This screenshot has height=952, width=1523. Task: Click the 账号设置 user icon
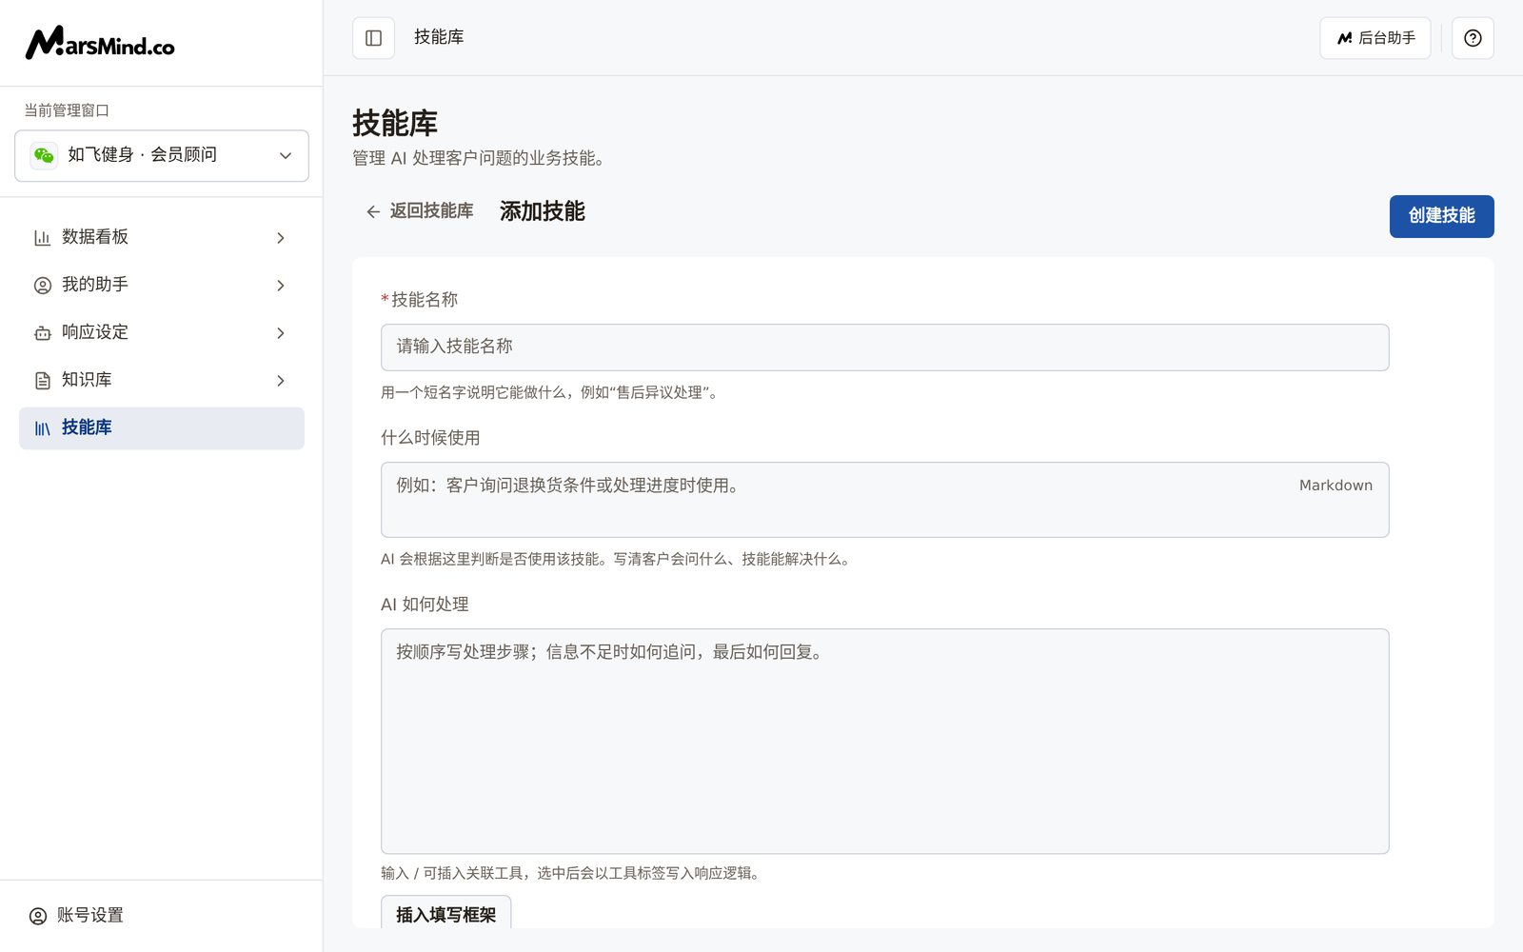[38, 916]
